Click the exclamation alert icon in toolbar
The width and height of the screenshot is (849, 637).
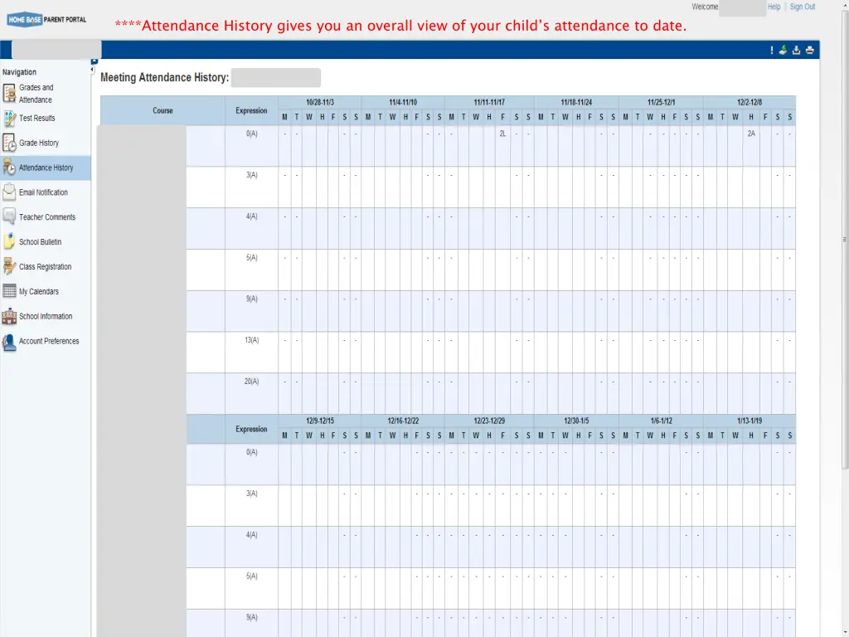(772, 50)
